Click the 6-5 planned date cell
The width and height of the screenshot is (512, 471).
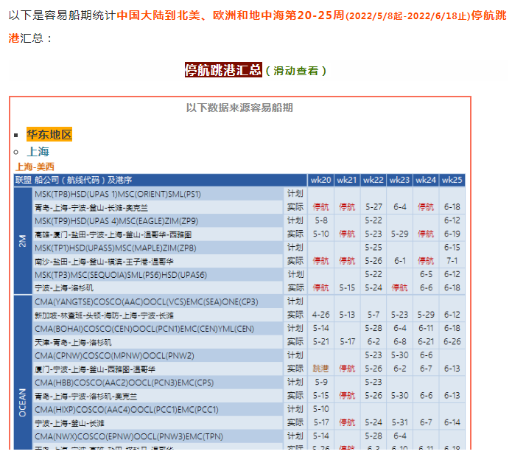click(426, 274)
